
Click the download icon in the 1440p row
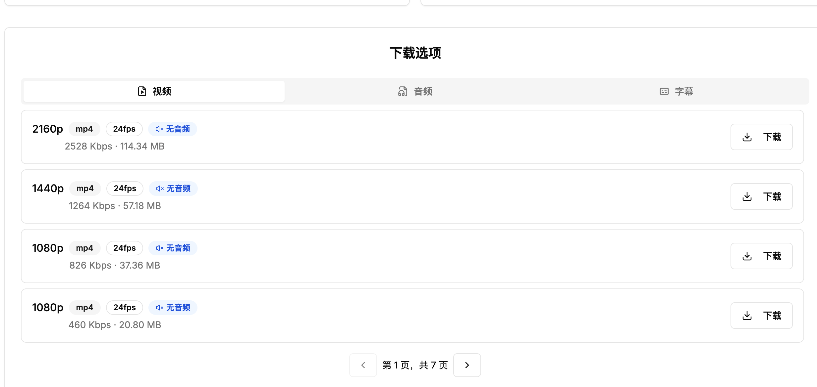(747, 196)
